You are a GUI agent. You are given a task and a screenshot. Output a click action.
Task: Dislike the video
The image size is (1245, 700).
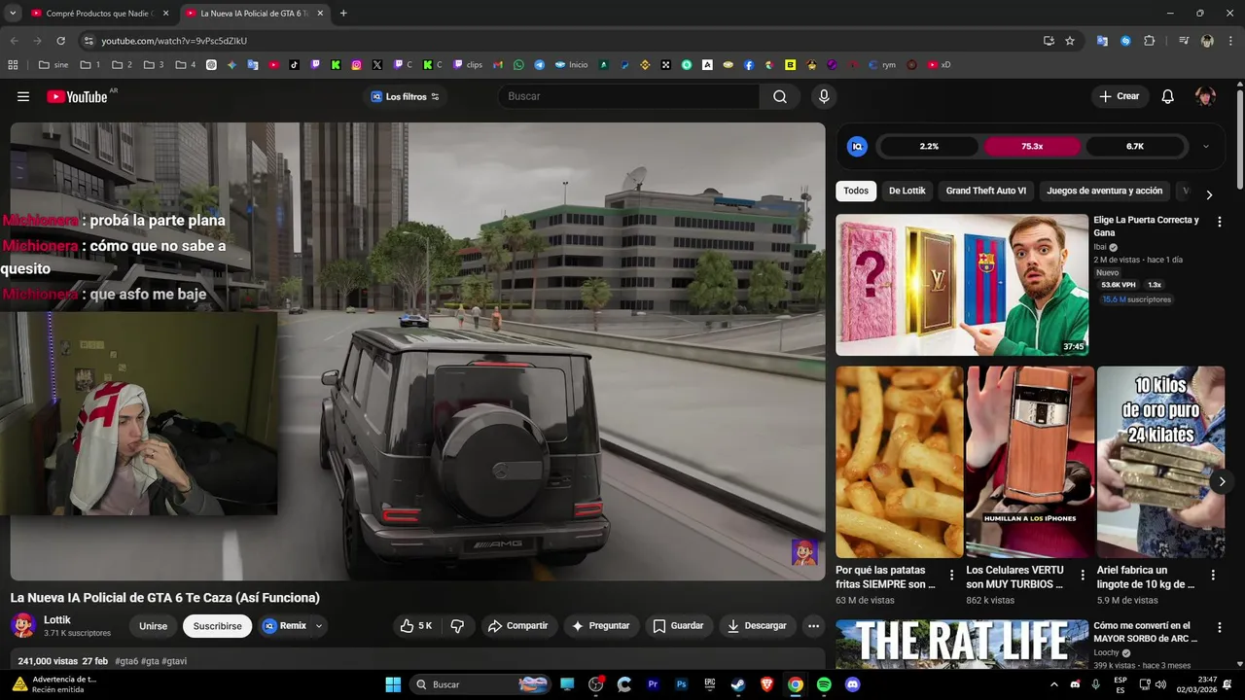click(x=457, y=626)
